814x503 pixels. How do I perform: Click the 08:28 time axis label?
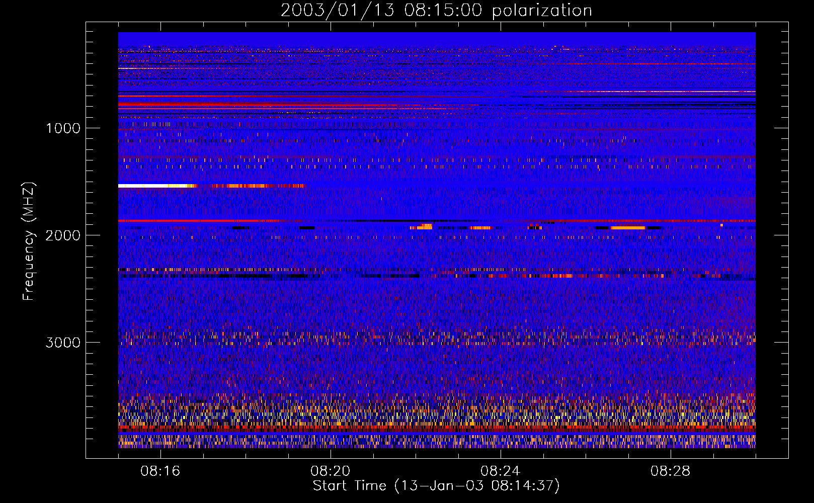[x=671, y=471]
